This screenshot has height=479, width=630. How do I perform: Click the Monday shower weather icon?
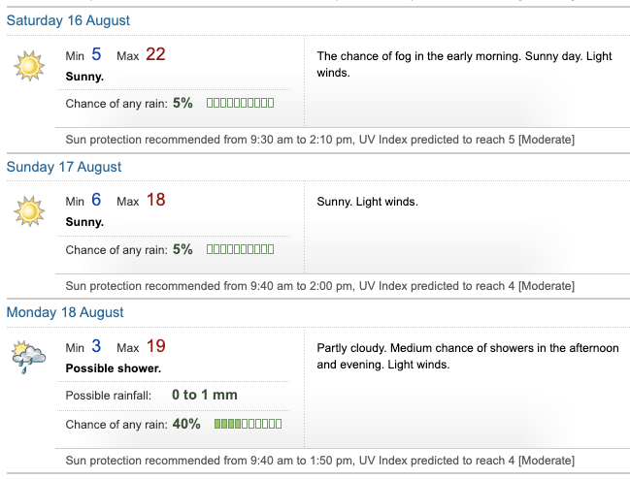tap(29, 357)
